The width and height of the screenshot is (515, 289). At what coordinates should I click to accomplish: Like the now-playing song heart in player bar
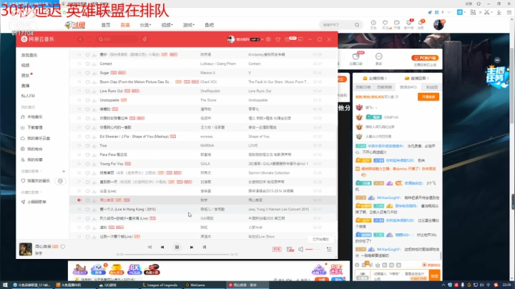pos(63,247)
